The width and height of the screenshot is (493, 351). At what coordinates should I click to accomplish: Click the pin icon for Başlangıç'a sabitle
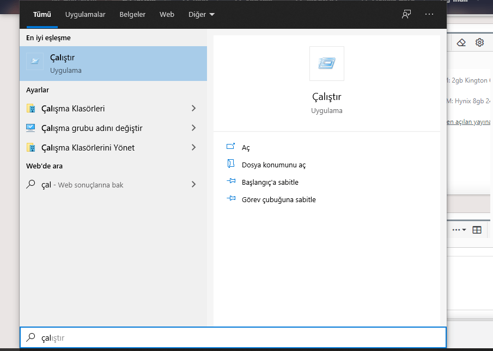tap(231, 181)
